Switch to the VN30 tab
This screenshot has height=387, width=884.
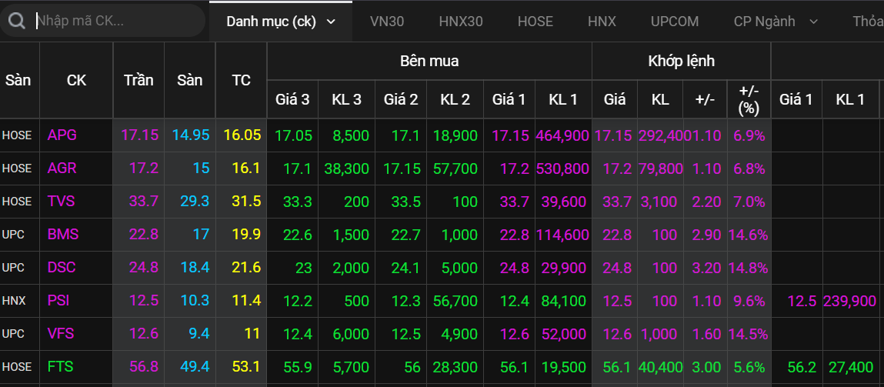coord(386,22)
